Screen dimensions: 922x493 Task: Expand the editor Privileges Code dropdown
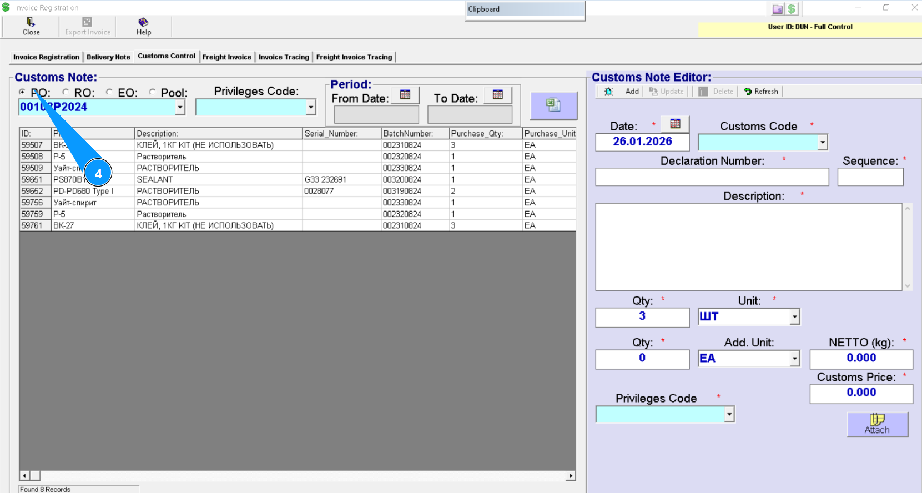tap(729, 414)
